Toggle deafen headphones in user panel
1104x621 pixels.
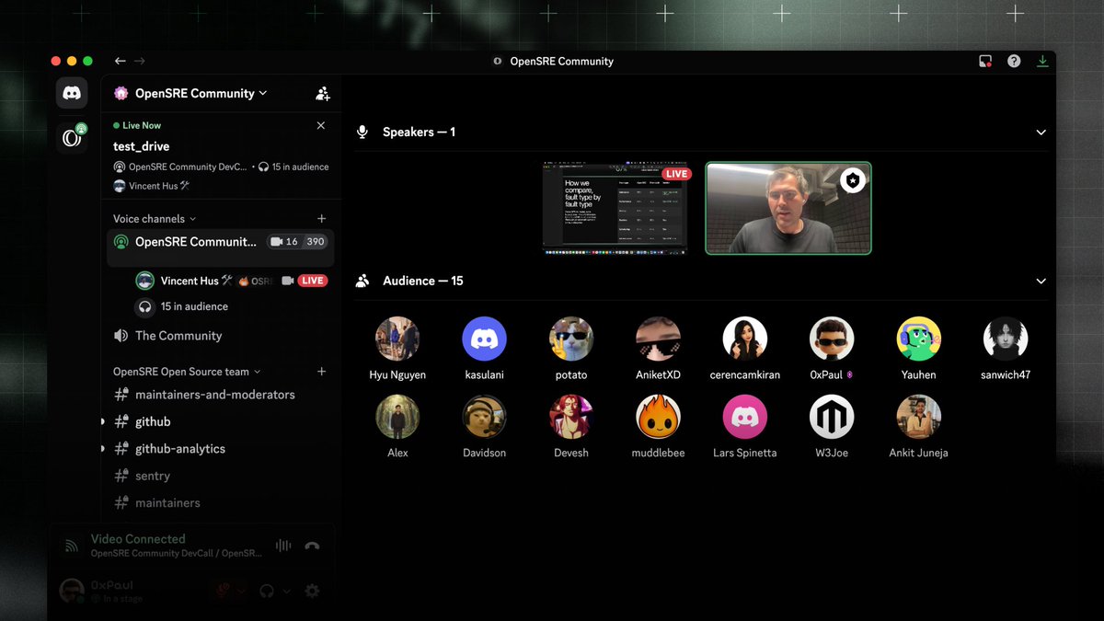click(268, 591)
